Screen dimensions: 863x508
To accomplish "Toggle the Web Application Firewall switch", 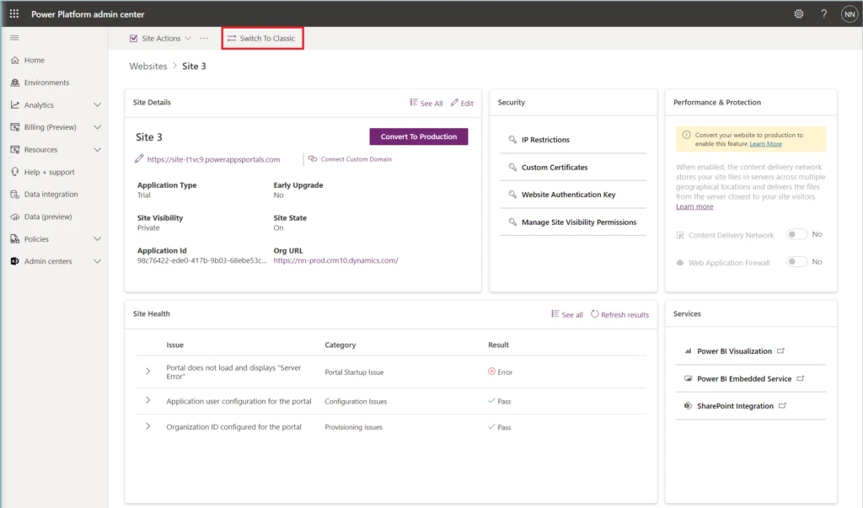I will click(796, 262).
